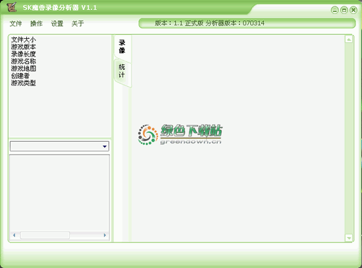362x268 pixels.
Task: Switch to the 统计 vertical tab
Action: coord(122,71)
